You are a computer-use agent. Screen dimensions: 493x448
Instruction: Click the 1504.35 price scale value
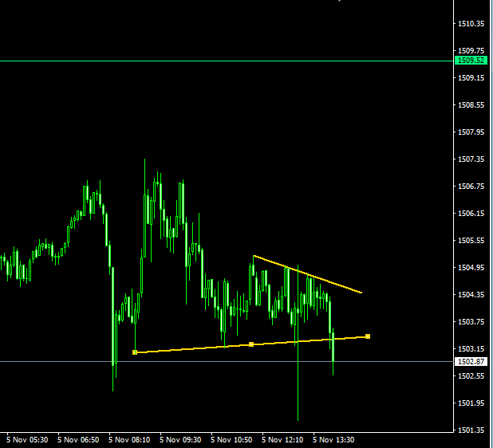pos(471,295)
